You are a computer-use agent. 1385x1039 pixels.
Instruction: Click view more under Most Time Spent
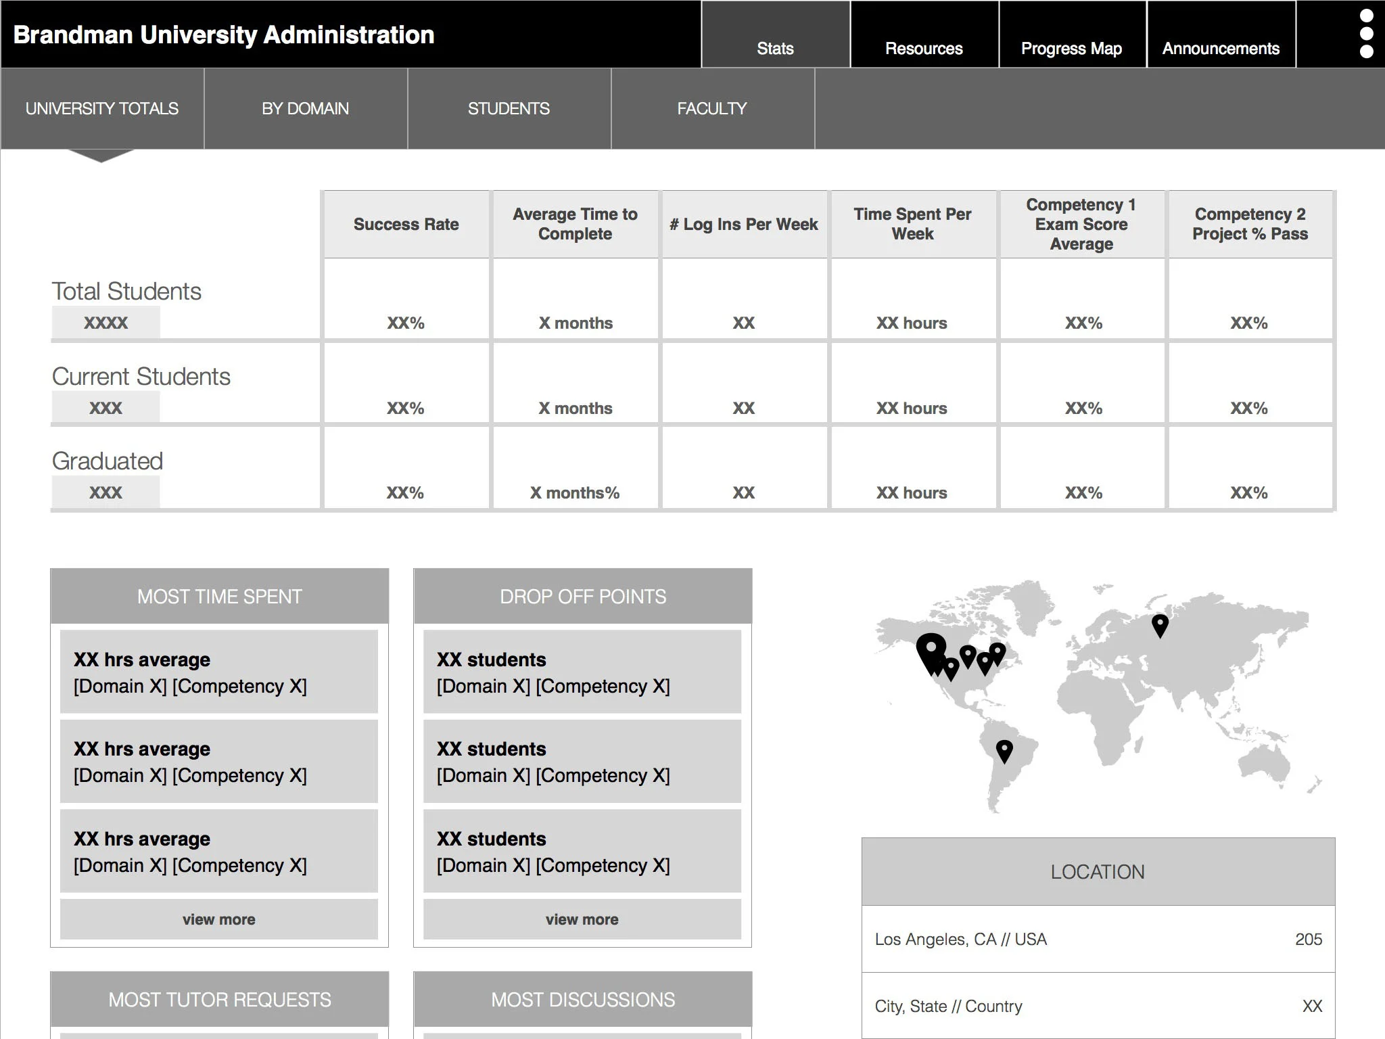click(218, 919)
